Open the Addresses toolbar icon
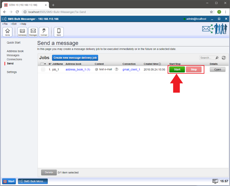Viewport: 230px width, 186px height. click(22, 32)
